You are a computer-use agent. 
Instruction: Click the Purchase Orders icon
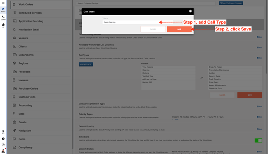point(15,88)
